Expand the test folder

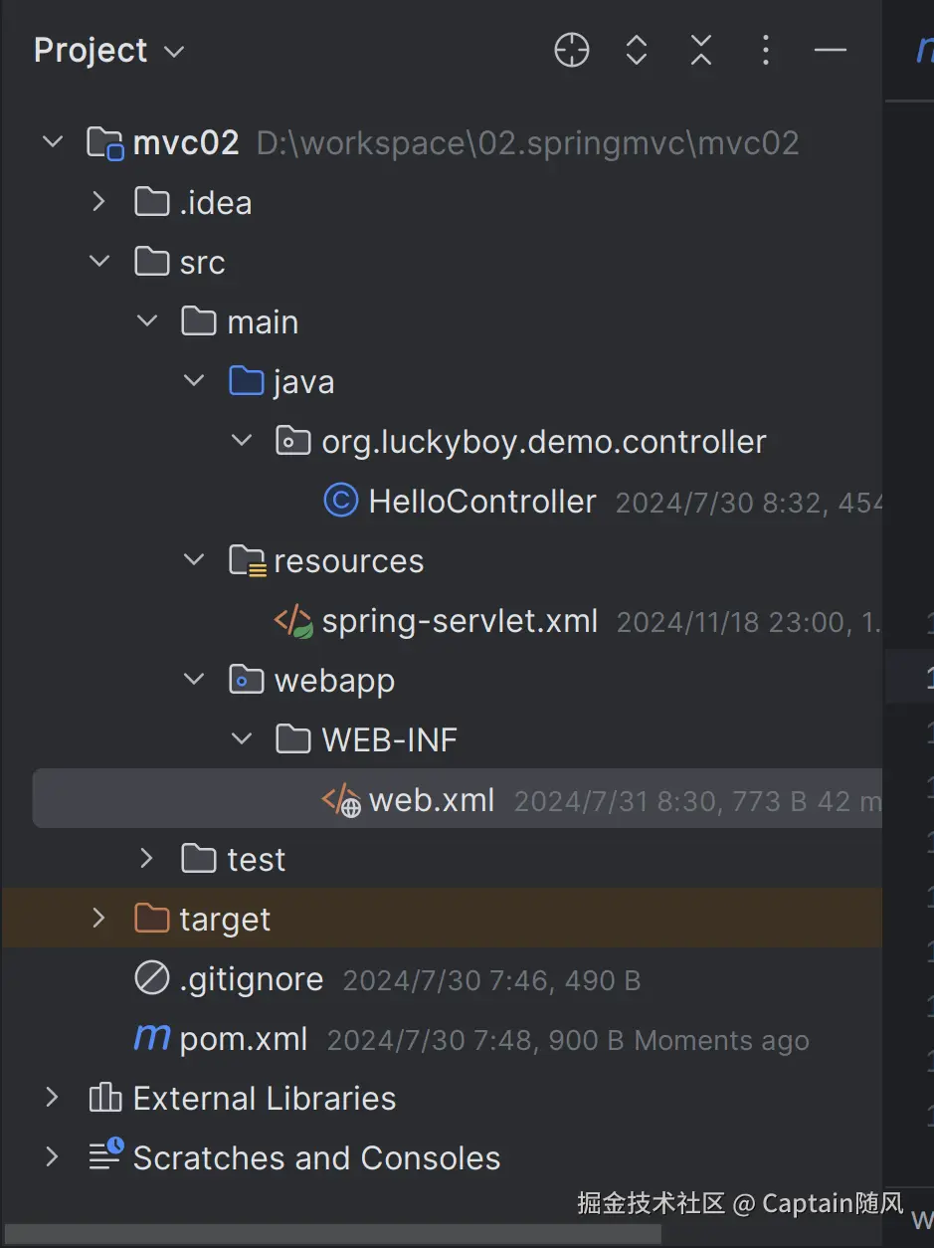[145, 858]
